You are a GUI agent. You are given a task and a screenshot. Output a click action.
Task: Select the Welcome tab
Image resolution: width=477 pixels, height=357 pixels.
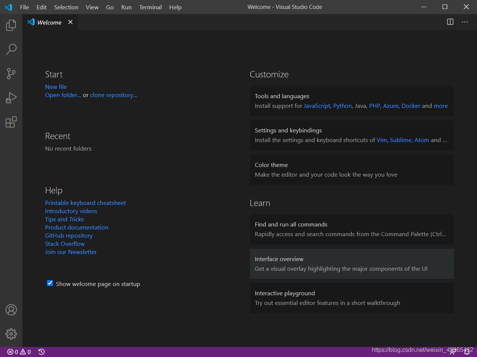pos(50,22)
